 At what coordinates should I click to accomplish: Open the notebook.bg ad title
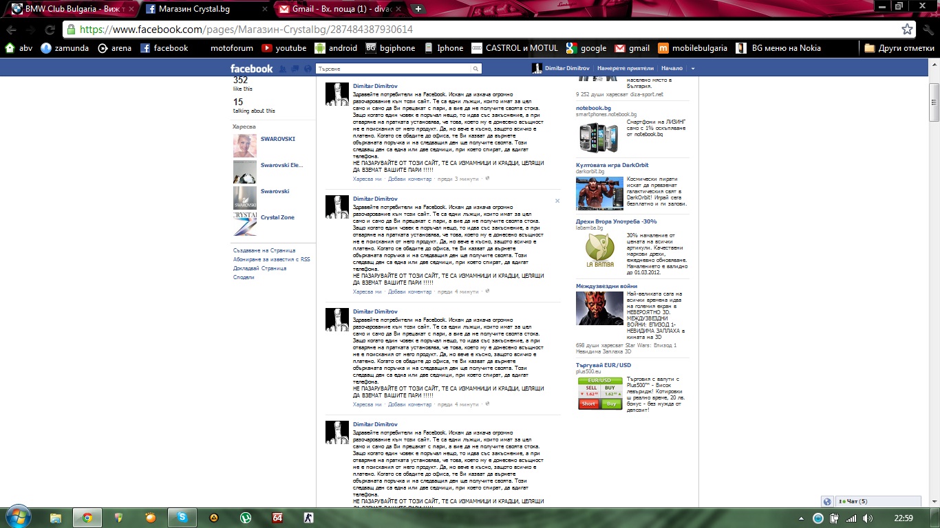click(x=593, y=108)
